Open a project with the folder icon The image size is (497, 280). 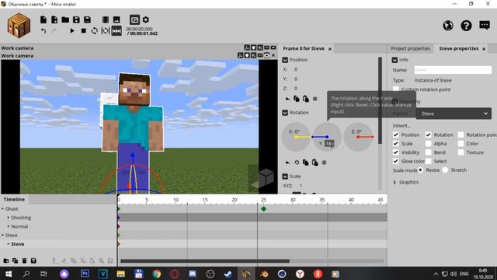pos(65,19)
